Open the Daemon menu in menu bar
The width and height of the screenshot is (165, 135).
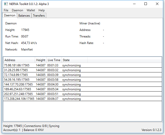[17, 10]
